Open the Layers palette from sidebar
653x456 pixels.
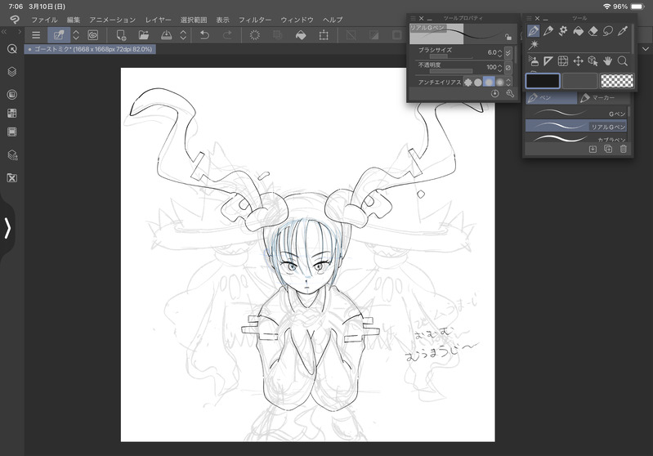click(12, 72)
